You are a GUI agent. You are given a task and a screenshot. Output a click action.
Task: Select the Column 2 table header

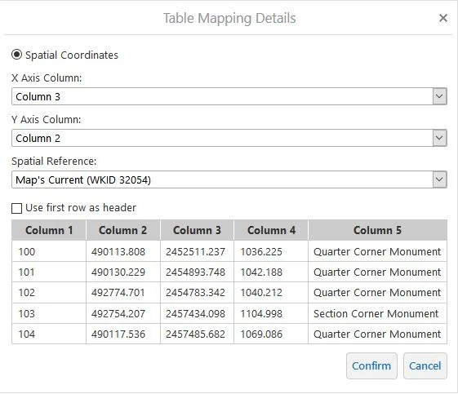[x=123, y=230]
